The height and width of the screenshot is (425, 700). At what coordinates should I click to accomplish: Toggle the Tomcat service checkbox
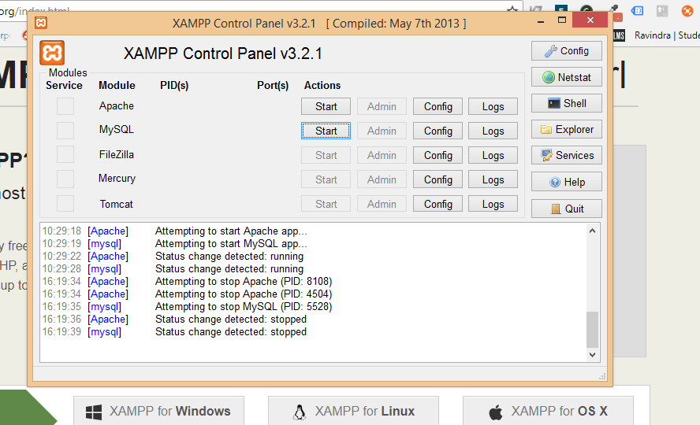[65, 203]
